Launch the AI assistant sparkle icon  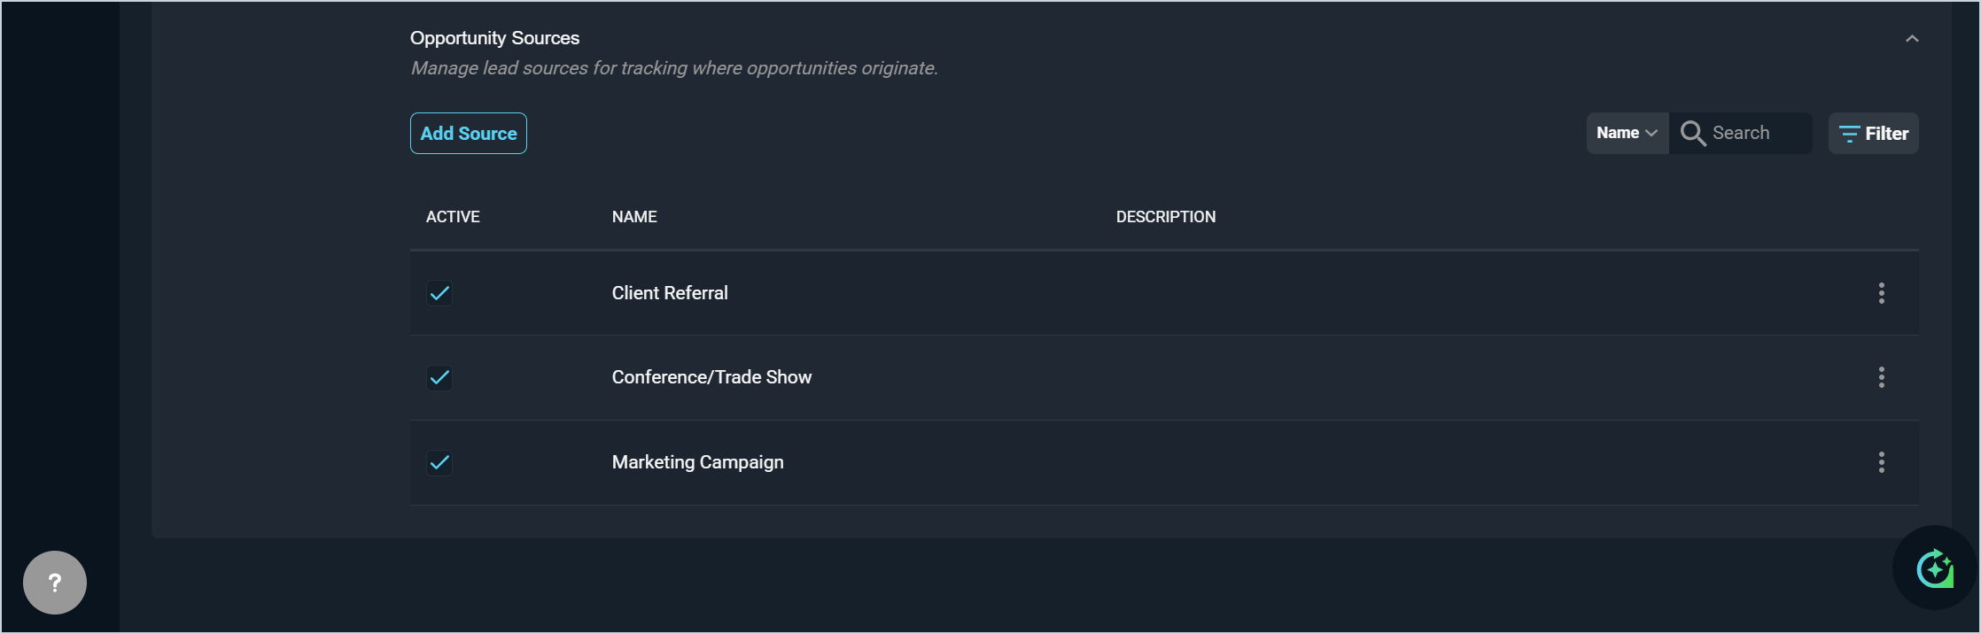tap(1935, 568)
